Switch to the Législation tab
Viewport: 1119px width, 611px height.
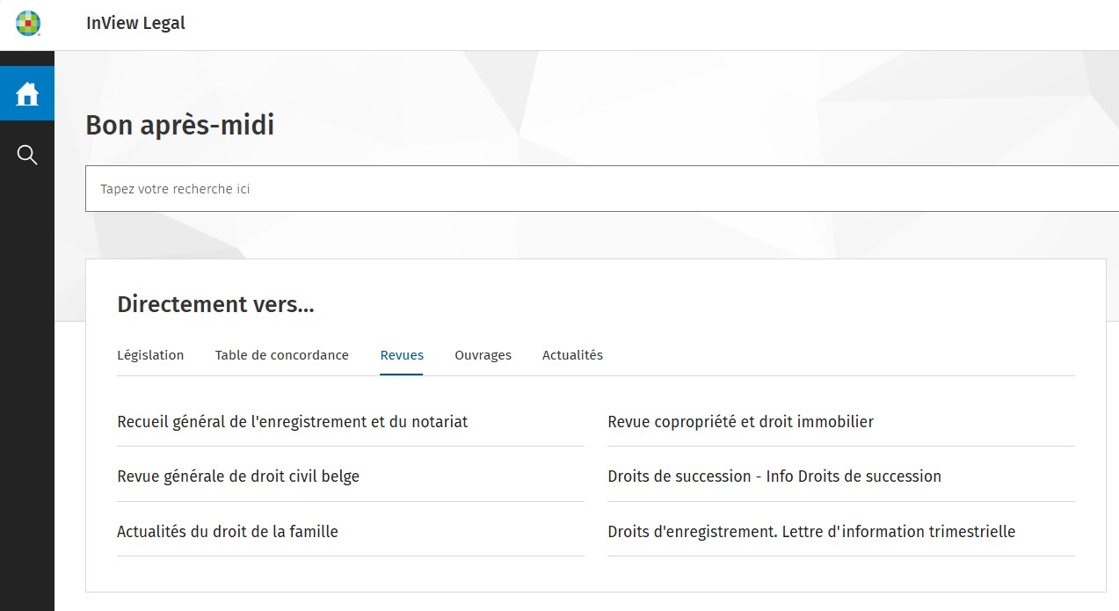click(x=150, y=355)
